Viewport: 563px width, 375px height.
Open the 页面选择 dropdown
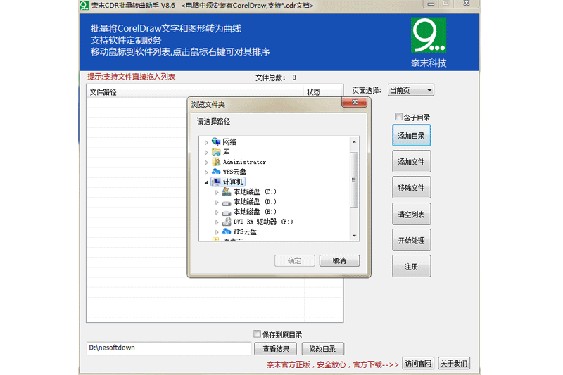point(410,90)
